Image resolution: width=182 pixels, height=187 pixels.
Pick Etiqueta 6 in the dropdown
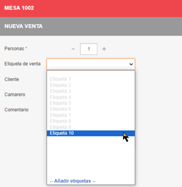(91, 109)
